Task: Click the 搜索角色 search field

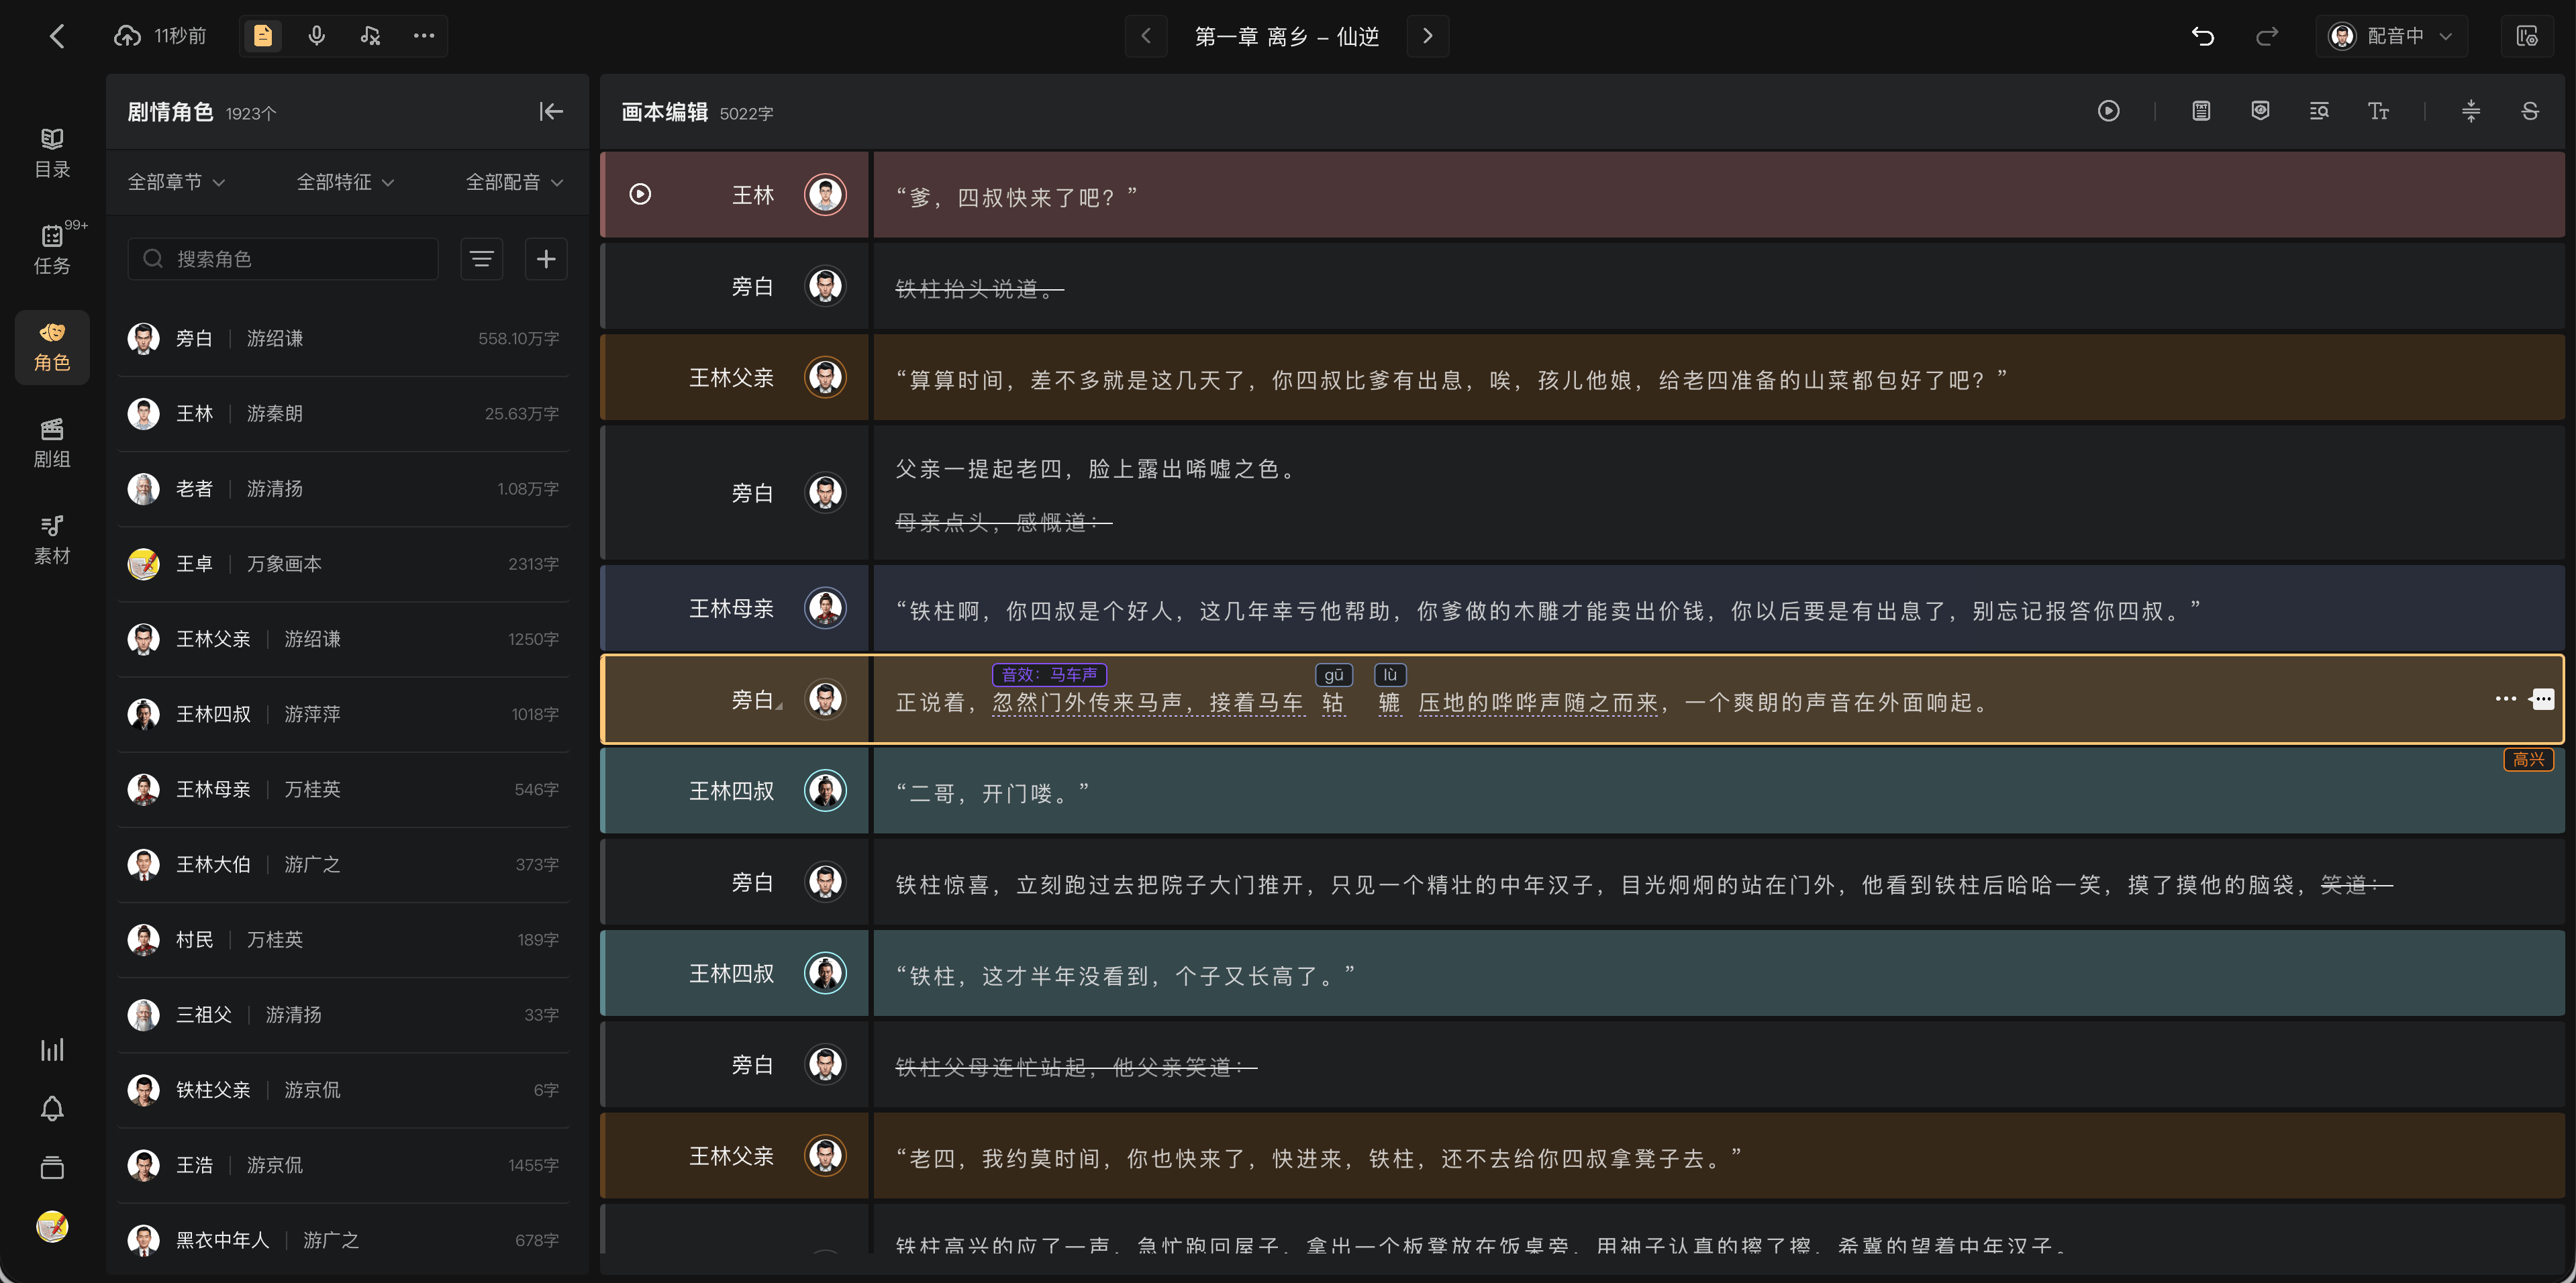Action: tap(283, 259)
